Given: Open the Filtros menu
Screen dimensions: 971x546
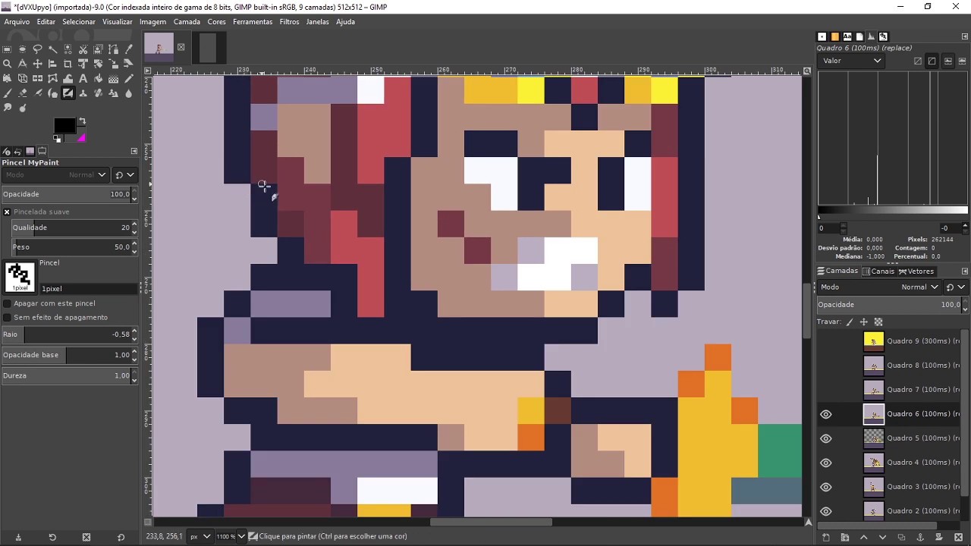Looking at the screenshot, I should click(289, 22).
